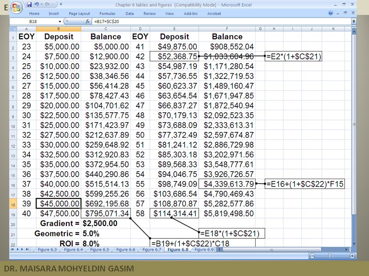The height and width of the screenshot is (276, 369).
Task: Open Customize Quick Access Toolbar dropdown
Action: coord(61,5)
